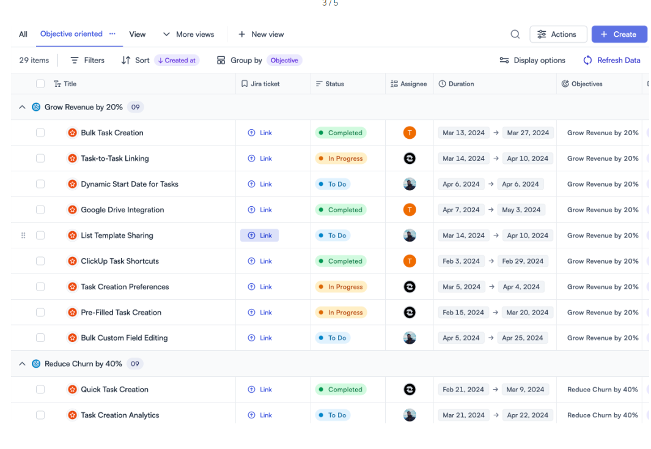Collapse the Reduce Churn by 40% group
The width and height of the screenshot is (651, 449).
(22, 364)
